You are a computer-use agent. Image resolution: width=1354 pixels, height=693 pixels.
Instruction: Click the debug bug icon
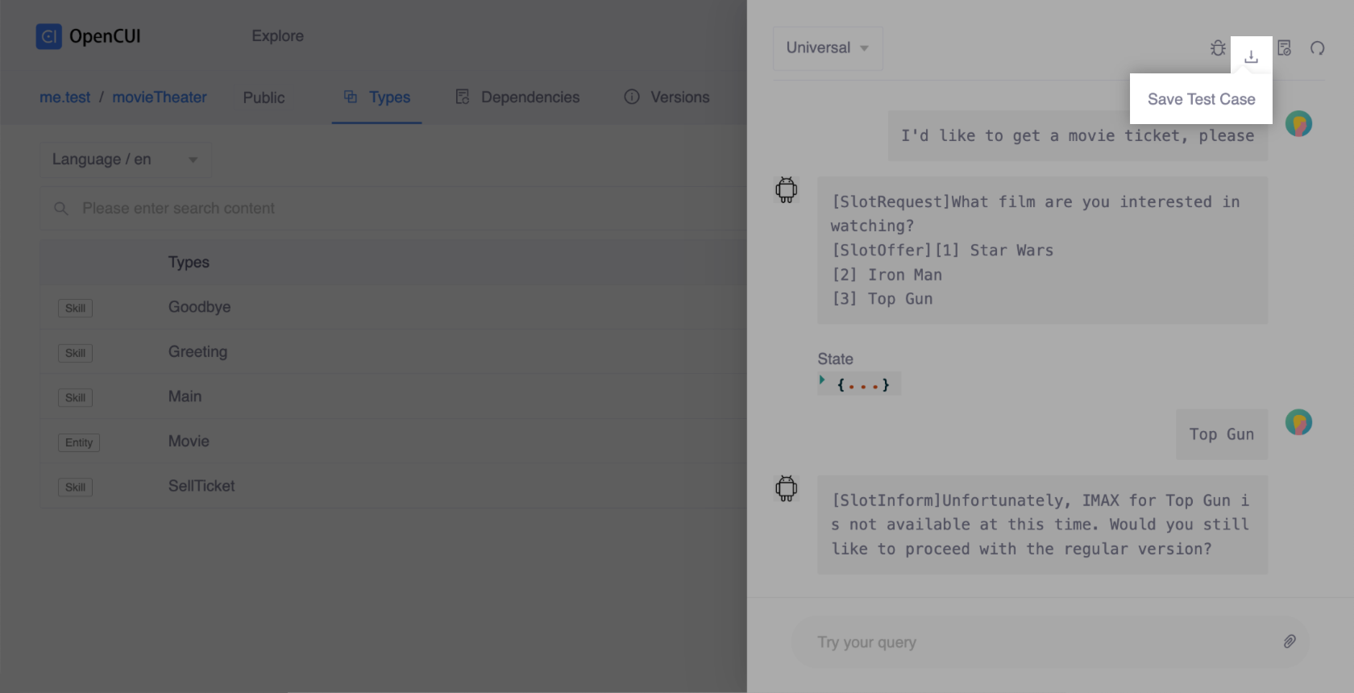point(1218,48)
